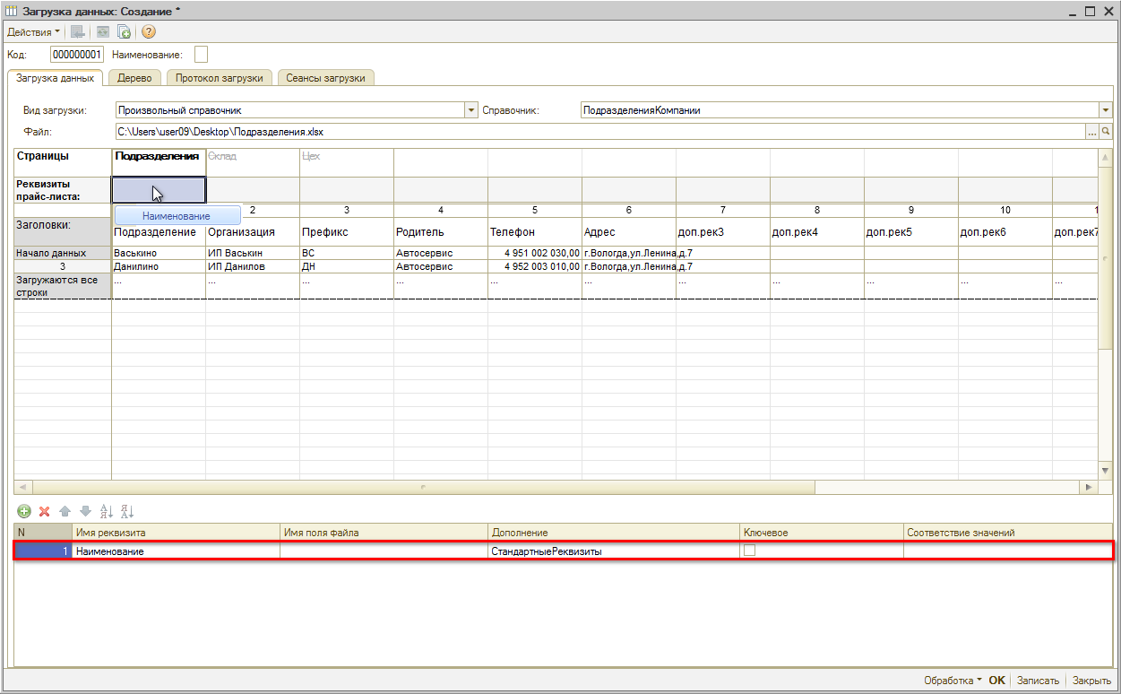Open the Справочник dropdown list
The width and height of the screenshot is (1121, 694).
point(1105,110)
